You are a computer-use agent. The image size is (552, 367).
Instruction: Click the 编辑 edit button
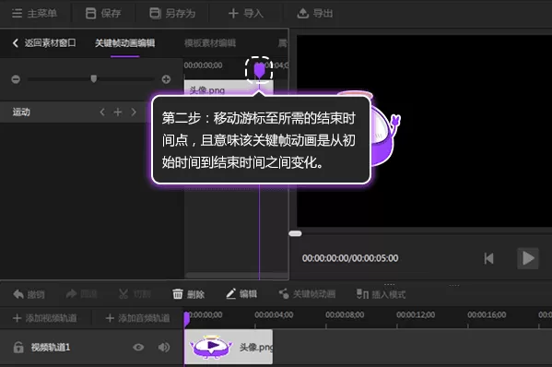(241, 294)
